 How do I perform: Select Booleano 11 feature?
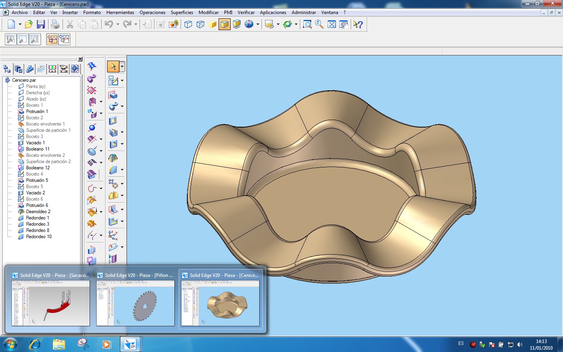tap(38, 149)
